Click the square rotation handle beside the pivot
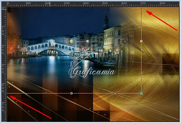 [87, 41]
